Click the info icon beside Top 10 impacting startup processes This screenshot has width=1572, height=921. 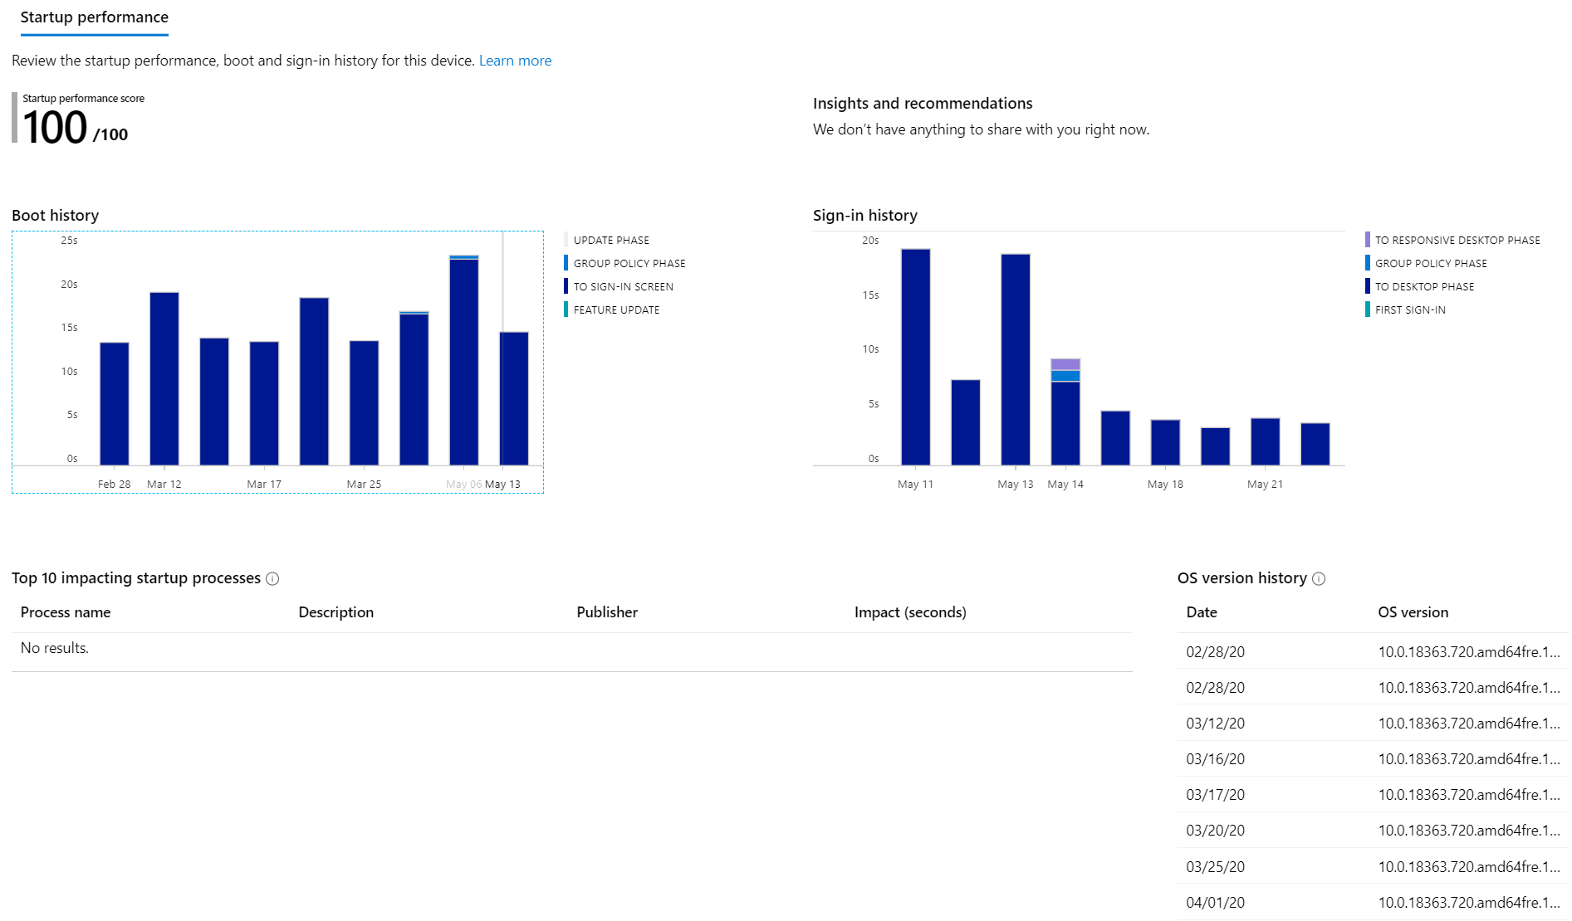click(x=272, y=578)
